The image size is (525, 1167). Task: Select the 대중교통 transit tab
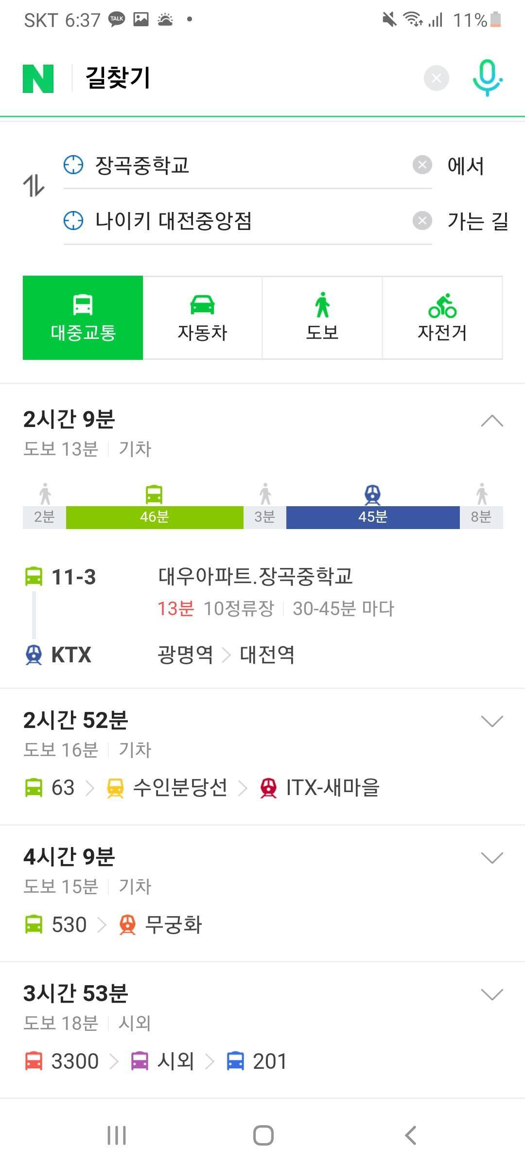click(x=83, y=318)
